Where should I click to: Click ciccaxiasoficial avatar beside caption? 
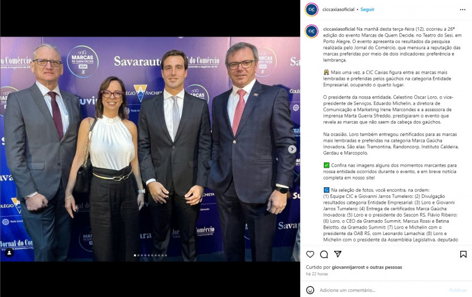[312, 31]
